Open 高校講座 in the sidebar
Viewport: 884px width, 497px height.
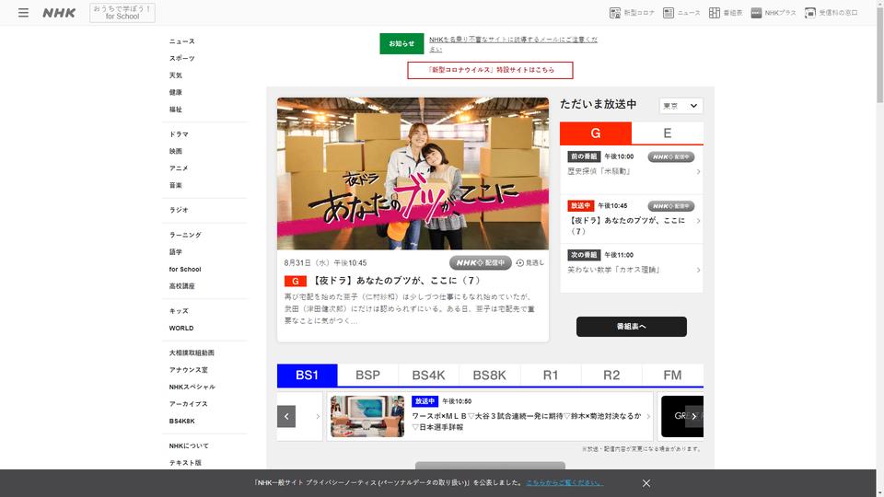(x=181, y=285)
